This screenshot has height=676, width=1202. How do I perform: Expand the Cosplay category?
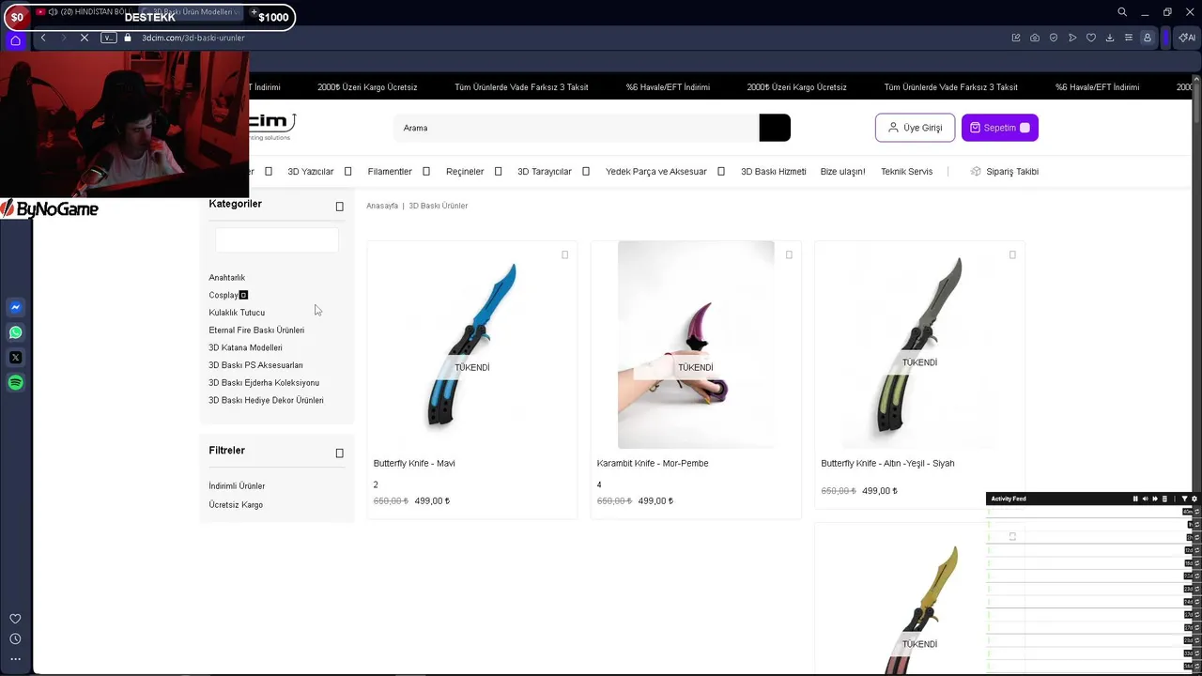tap(243, 295)
